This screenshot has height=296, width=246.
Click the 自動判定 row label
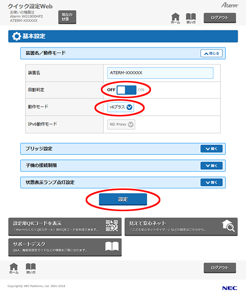point(36,90)
